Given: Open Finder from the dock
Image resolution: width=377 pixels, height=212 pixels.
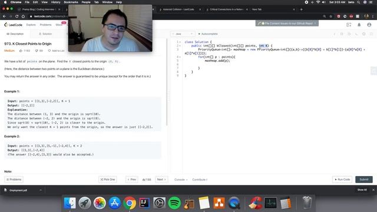Looking at the screenshot, I should [x=70, y=203].
